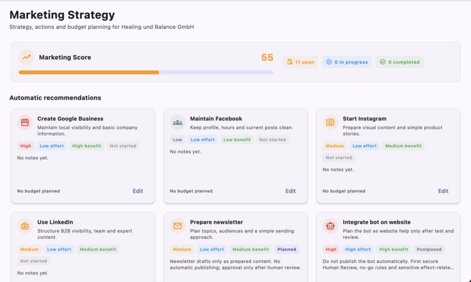Click the Low effort tag on Prepare newsletter
The image size is (471, 282).
(x=212, y=249)
